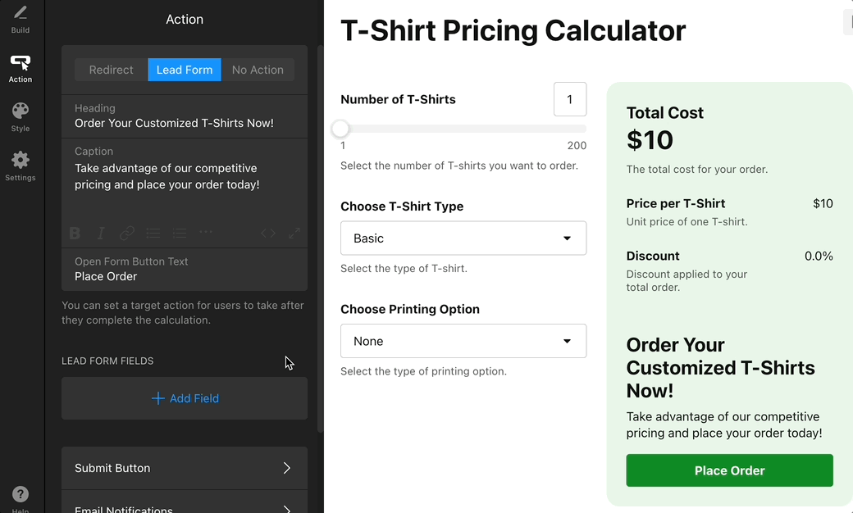The image size is (853, 513).
Task: Insert a link in caption editor
Action: tap(127, 234)
